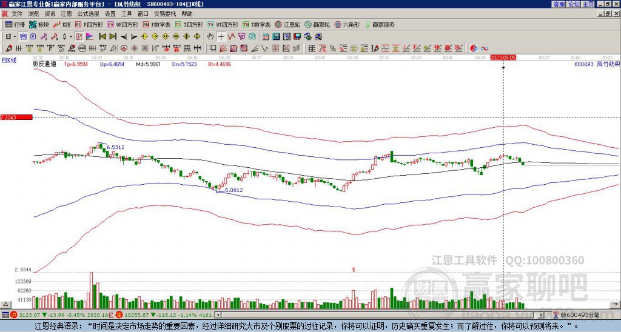The height and width of the screenshot is (332, 621).
Task: Select the red pencil drawing tool
Action: click(8, 48)
